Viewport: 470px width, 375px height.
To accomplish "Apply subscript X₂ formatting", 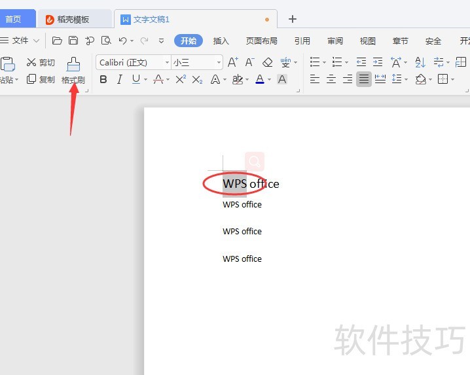I will (x=197, y=79).
